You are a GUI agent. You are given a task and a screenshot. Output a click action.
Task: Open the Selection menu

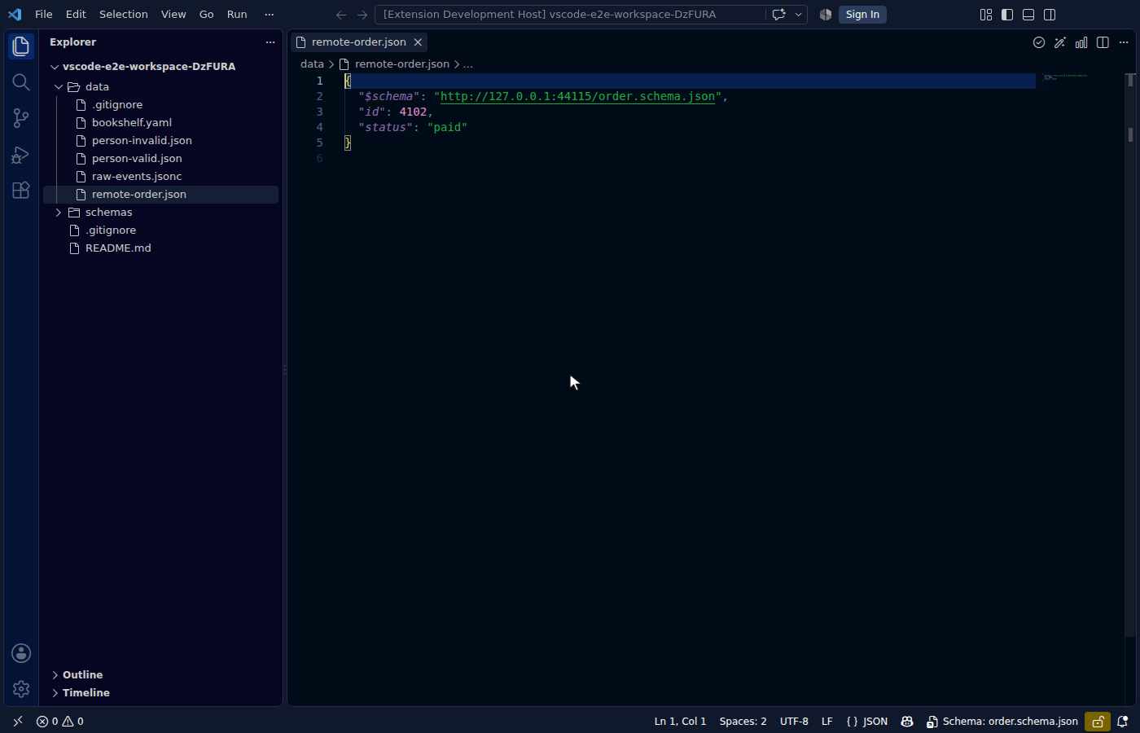(124, 15)
